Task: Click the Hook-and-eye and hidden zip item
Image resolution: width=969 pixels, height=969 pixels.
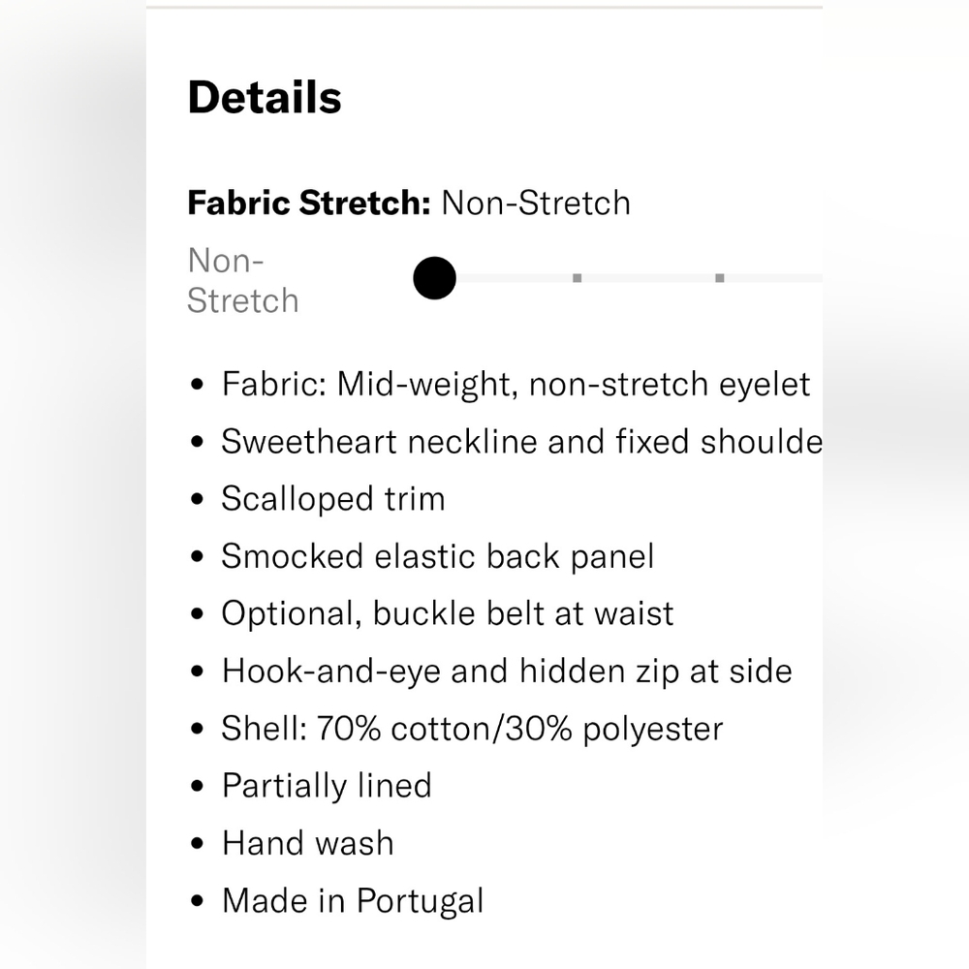Action: point(507,671)
